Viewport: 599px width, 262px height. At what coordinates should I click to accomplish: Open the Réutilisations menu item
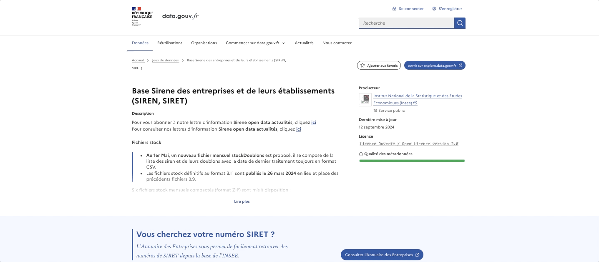click(170, 43)
